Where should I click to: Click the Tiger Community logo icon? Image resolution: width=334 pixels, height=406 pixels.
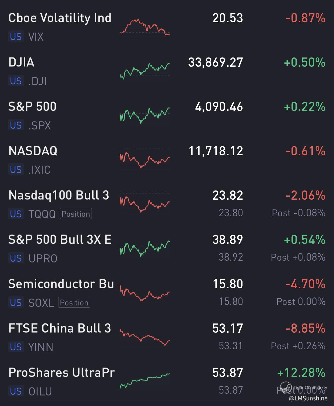pos(286,387)
